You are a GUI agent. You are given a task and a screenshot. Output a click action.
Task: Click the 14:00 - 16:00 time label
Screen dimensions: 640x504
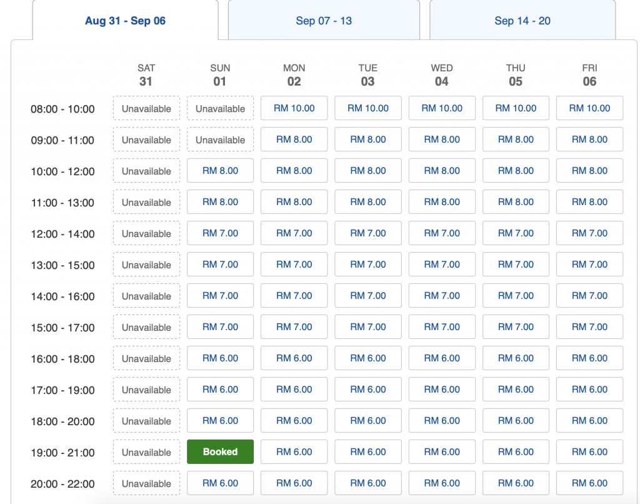[62, 296]
